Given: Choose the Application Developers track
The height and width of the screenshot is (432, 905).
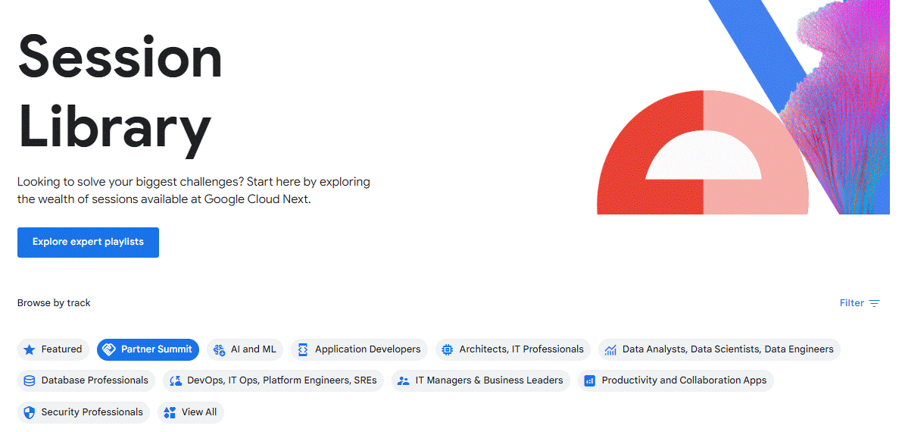Looking at the screenshot, I should pyautogui.click(x=359, y=349).
